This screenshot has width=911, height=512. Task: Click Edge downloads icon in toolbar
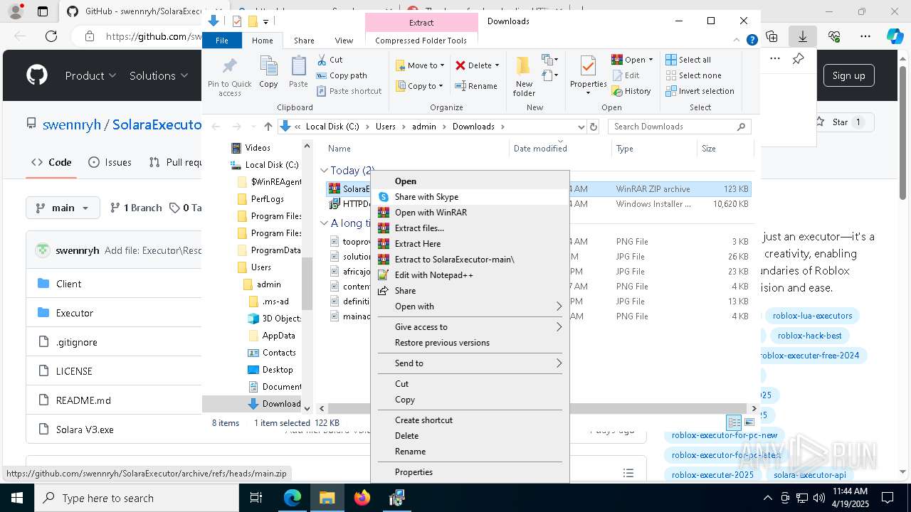pyautogui.click(x=803, y=36)
